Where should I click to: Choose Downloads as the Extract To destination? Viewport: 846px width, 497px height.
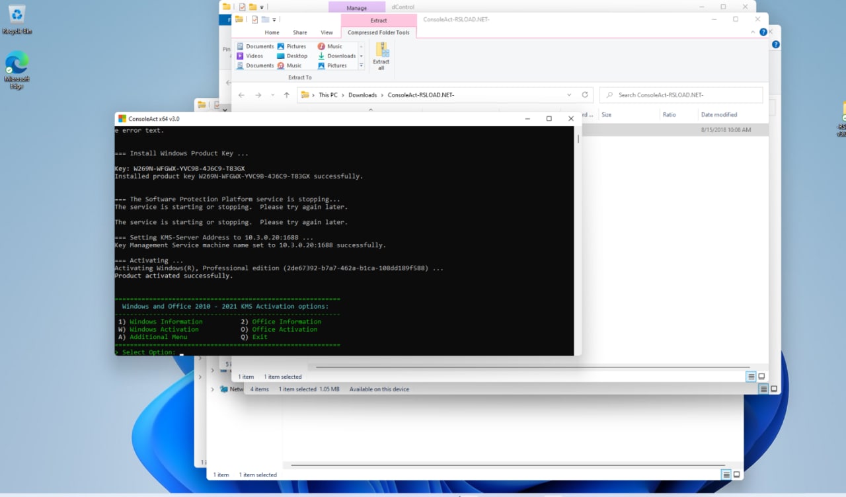pos(337,56)
